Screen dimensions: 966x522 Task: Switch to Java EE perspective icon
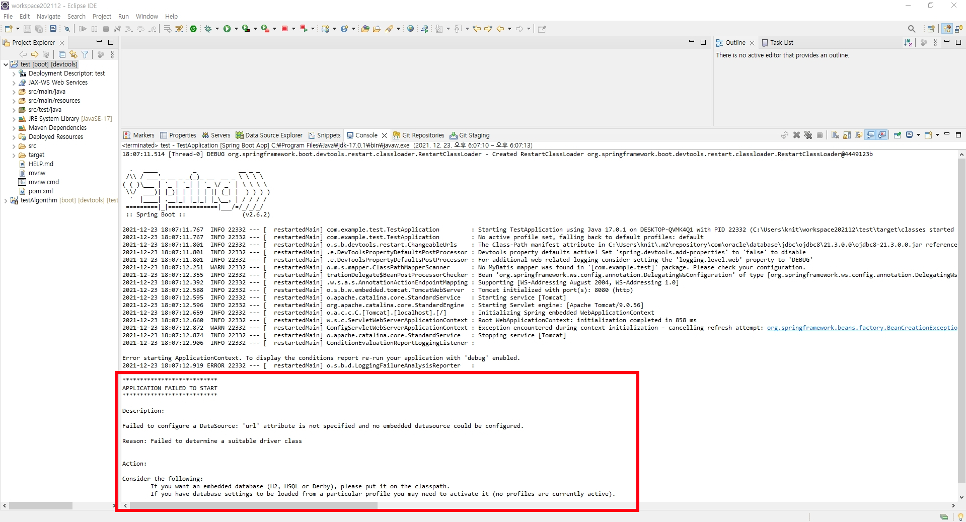click(947, 29)
